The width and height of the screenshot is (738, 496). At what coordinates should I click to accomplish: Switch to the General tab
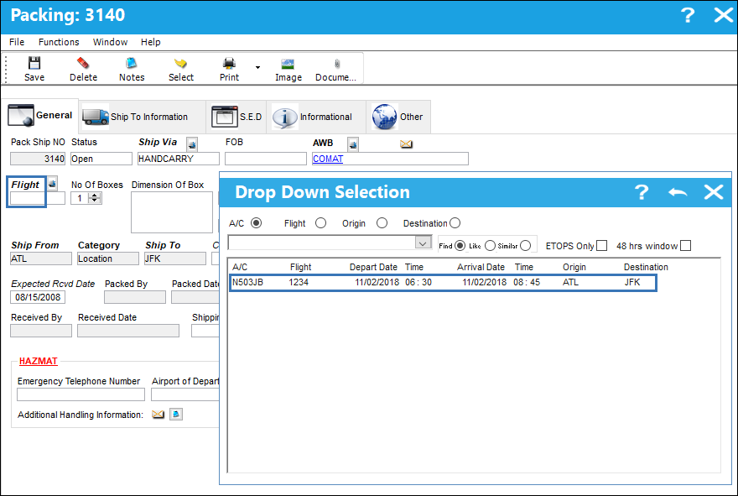pyautogui.click(x=40, y=116)
